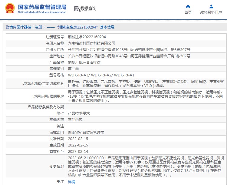Select management category value 第二类
Image resolution: width=227 pixels, height=185 pixels.
tap(74, 69)
